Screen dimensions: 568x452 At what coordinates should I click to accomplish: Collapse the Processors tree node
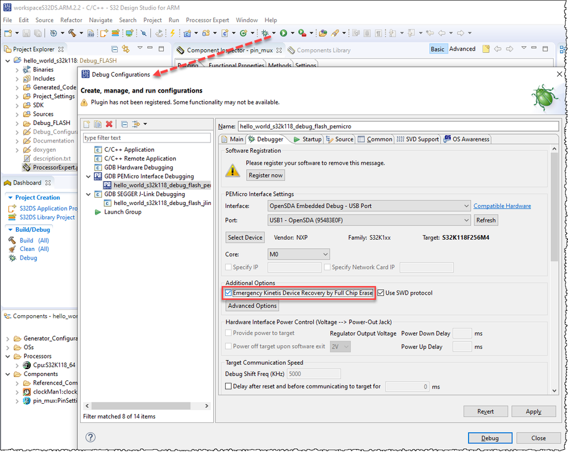[7, 356]
